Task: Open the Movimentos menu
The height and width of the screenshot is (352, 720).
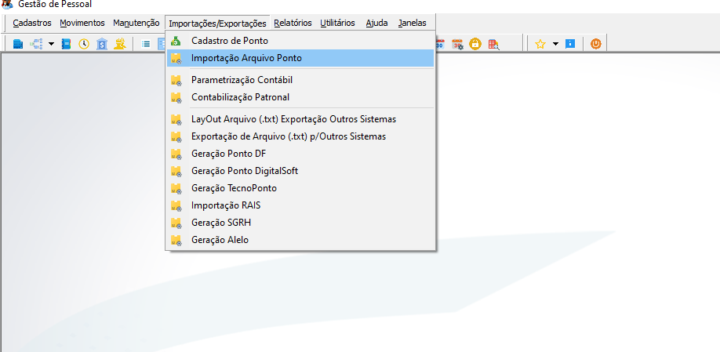Action: [x=82, y=23]
